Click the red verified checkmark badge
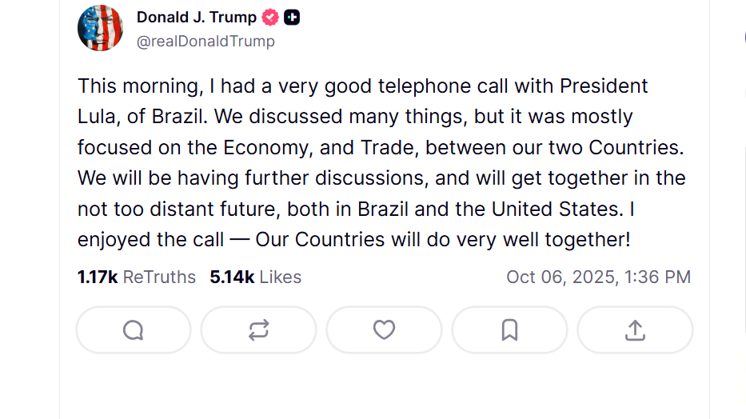746x419 pixels. point(271,18)
